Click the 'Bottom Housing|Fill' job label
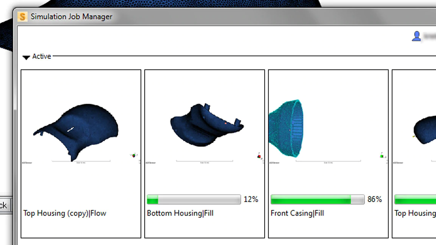 [180, 213]
